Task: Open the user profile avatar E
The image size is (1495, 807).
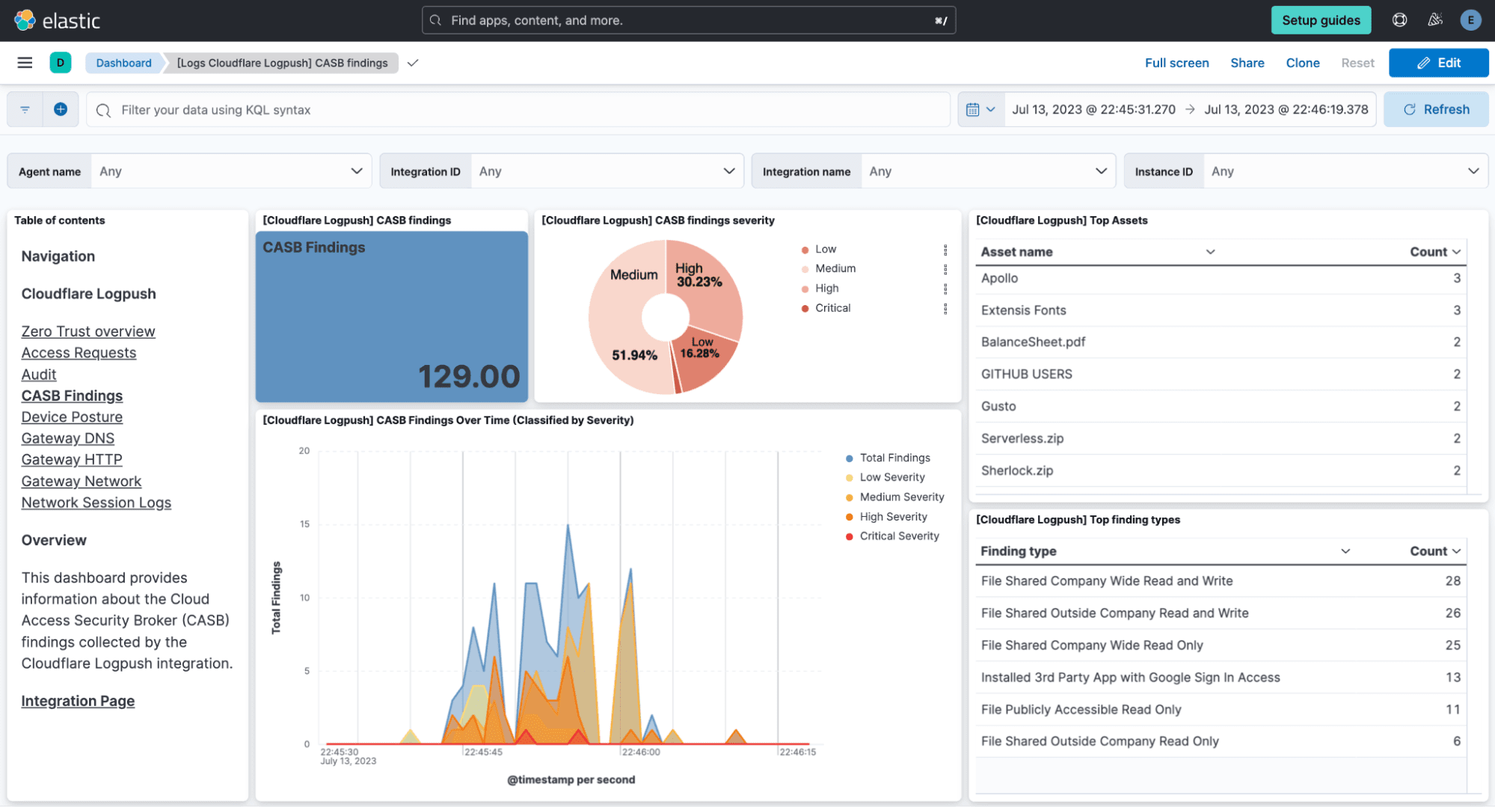Action: [1471, 20]
